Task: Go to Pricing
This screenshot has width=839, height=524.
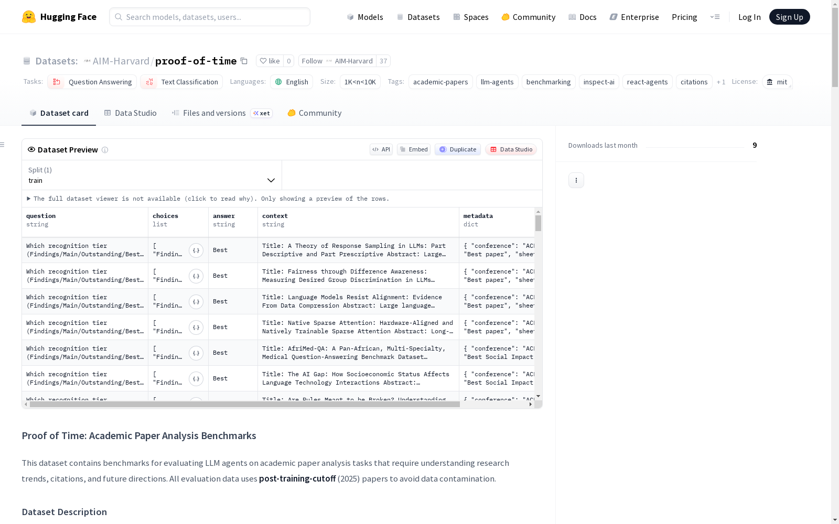Action: (684, 17)
